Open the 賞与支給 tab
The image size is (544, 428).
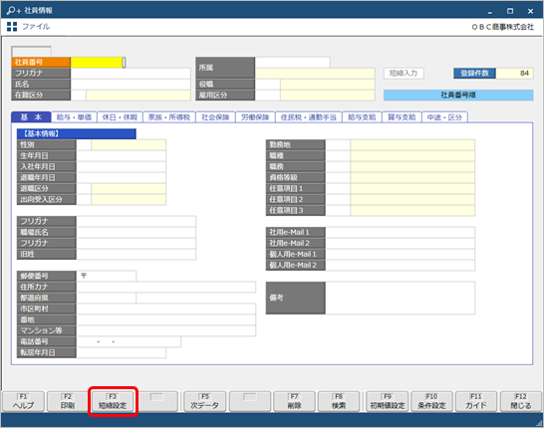[402, 117]
